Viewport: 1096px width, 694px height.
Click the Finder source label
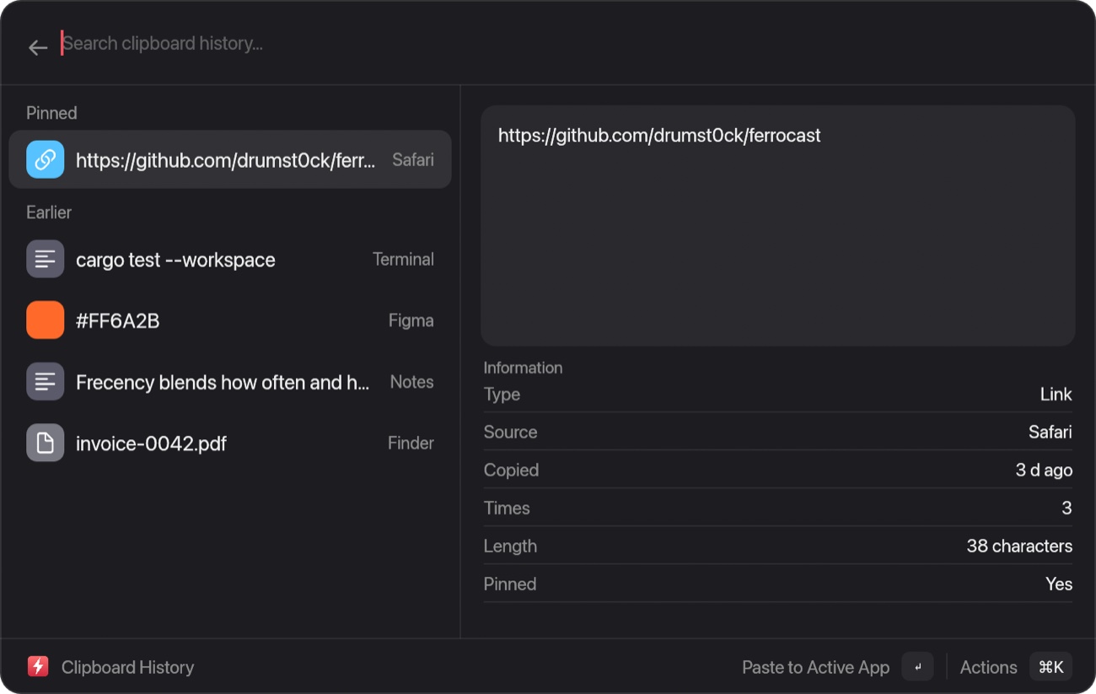pyautogui.click(x=411, y=443)
